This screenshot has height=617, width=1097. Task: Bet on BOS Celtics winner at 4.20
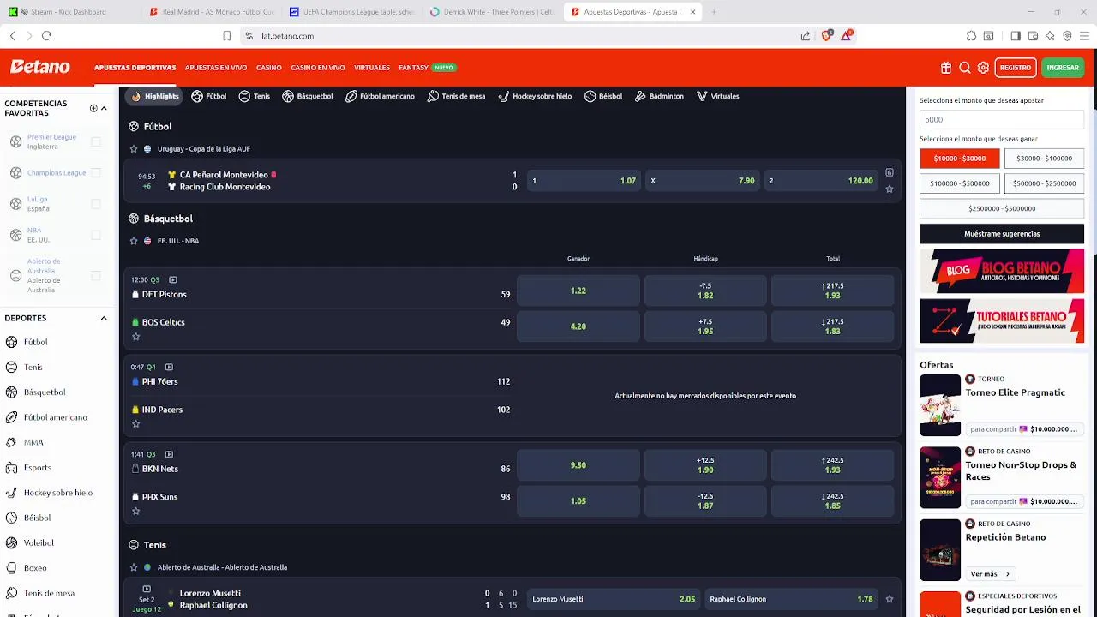tap(578, 326)
